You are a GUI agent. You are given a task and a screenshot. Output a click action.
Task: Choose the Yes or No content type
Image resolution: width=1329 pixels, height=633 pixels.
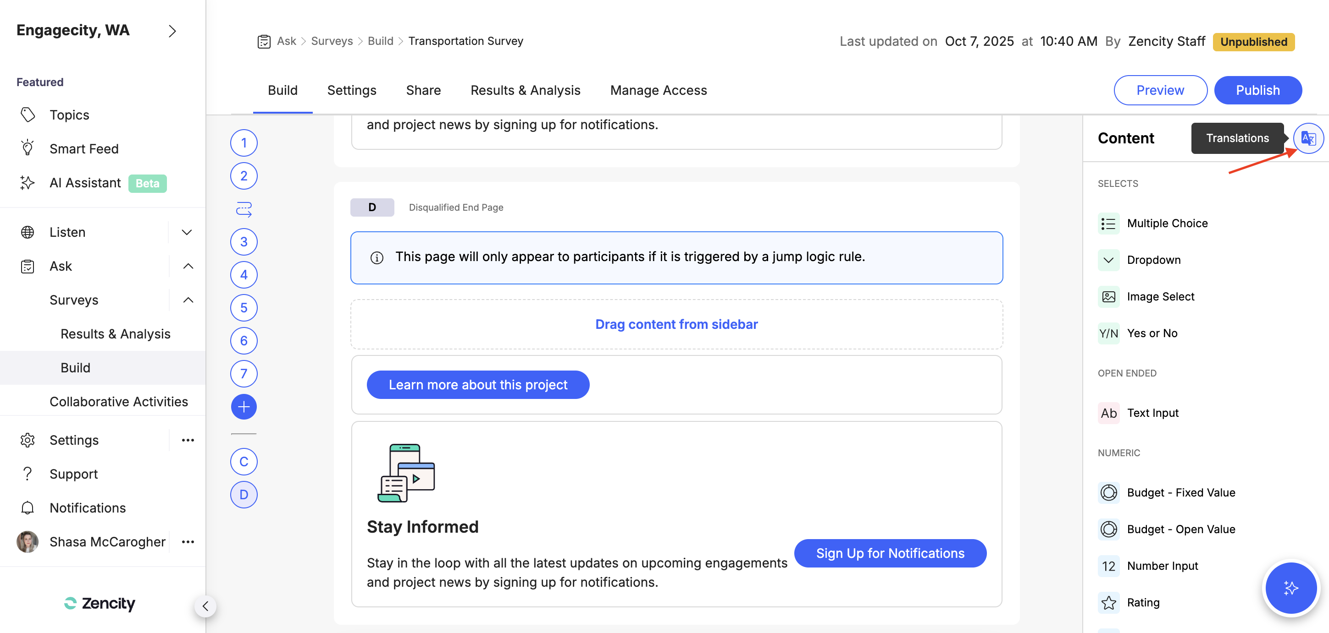coord(1152,333)
